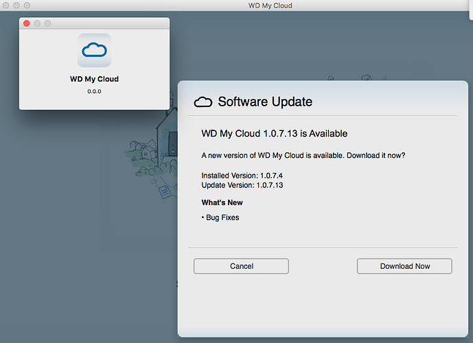Click the document icon in the background illustration

pos(165,192)
